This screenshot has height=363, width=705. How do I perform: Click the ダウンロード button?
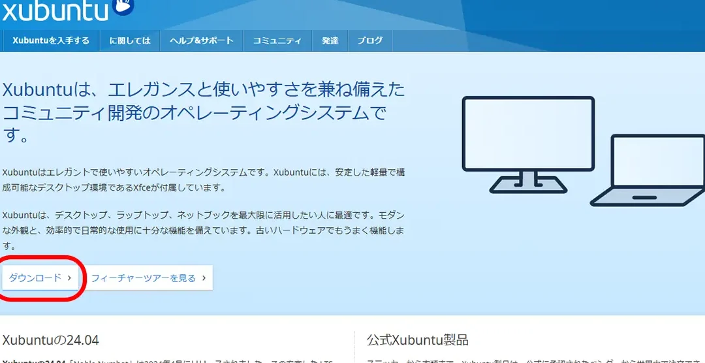point(40,277)
